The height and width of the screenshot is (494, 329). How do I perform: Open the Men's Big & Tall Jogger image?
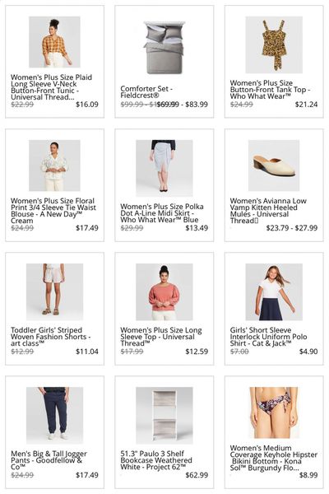point(54,415)
